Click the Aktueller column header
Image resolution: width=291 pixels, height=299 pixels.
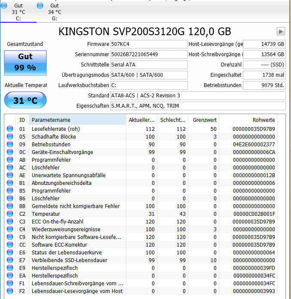(x=141, y=120)
